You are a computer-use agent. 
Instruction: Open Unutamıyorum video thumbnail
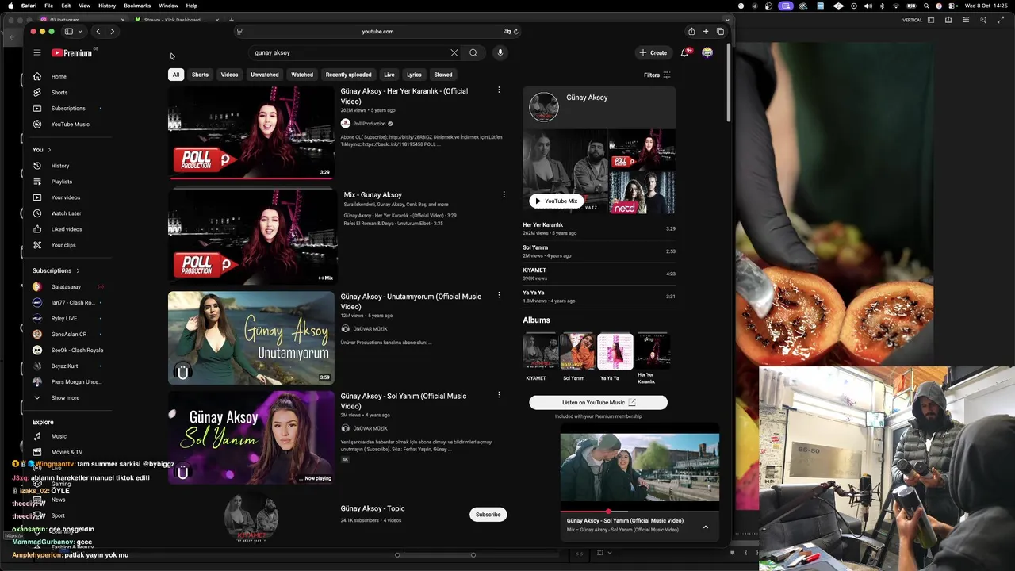pyautogui.click(x=251, y=338)
